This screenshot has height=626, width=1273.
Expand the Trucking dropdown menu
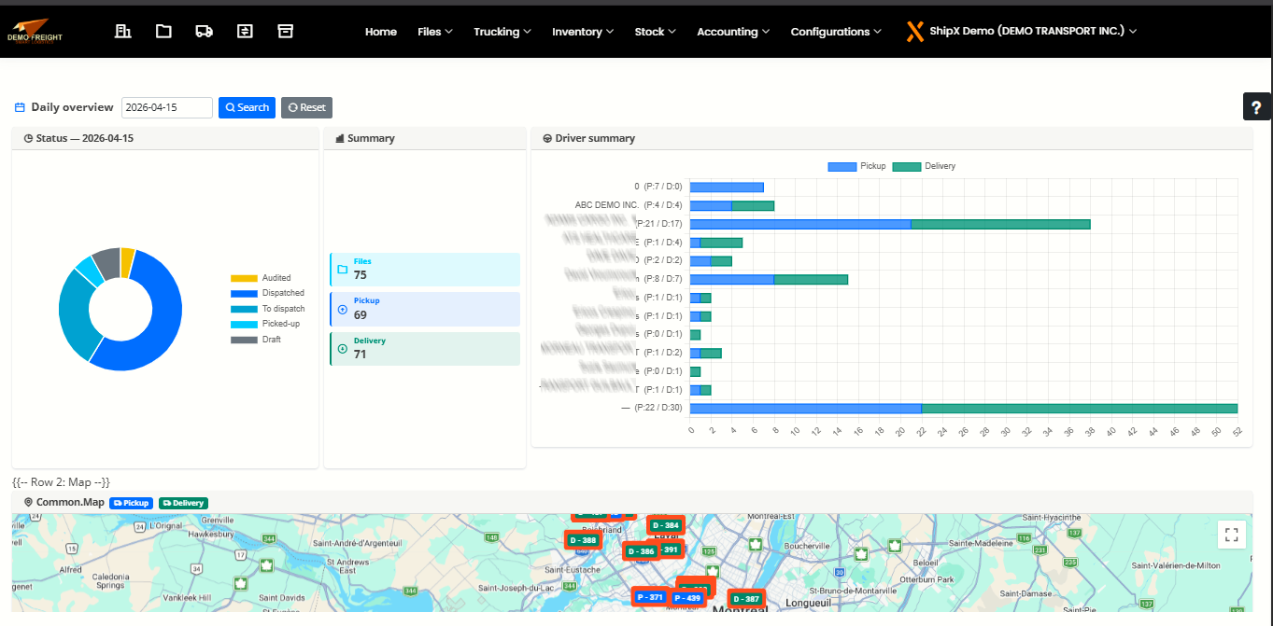502,32
